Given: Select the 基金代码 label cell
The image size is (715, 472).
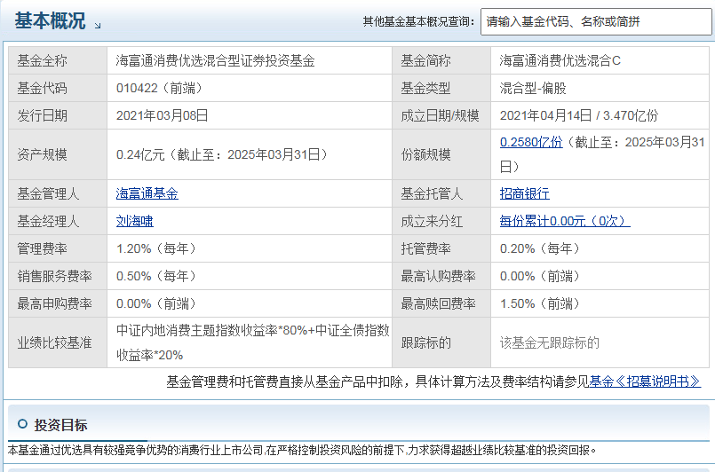Looking at the screenshot, I should [x=58, y=88].
